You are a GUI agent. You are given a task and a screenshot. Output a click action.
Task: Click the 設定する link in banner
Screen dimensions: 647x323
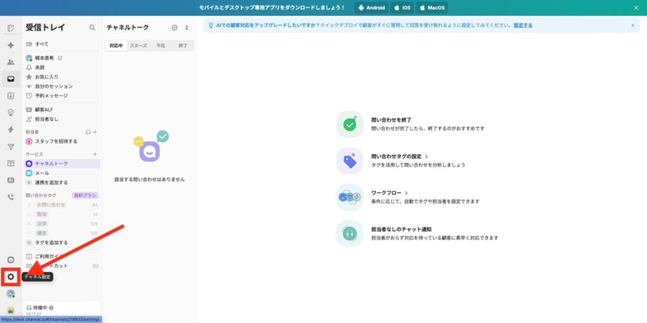coord(523,25)
